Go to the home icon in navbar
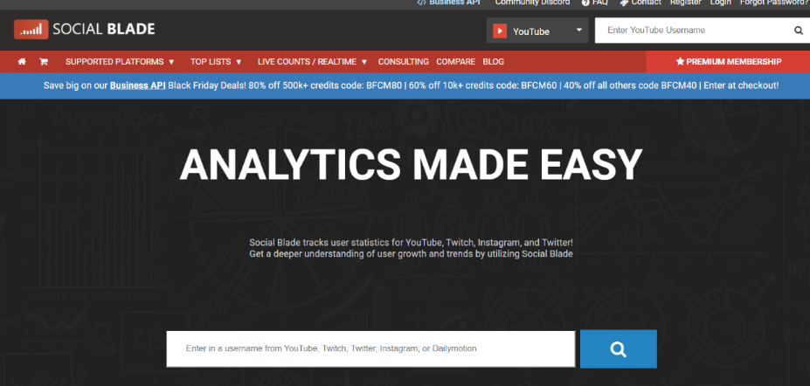The height and width of the screenshot is (386, 810). (22, 62)
